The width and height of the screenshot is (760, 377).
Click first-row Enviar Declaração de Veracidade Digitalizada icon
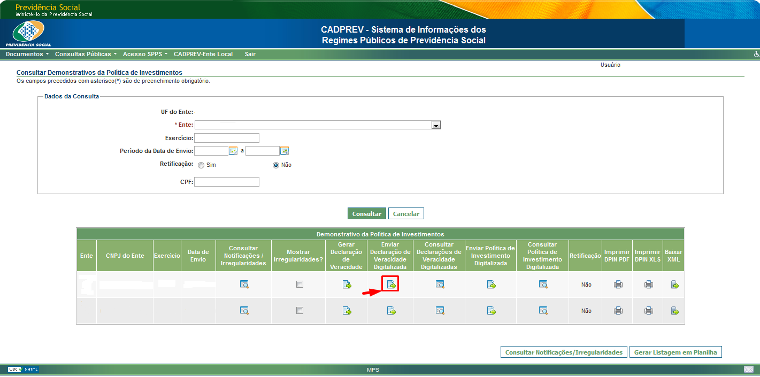391,284
